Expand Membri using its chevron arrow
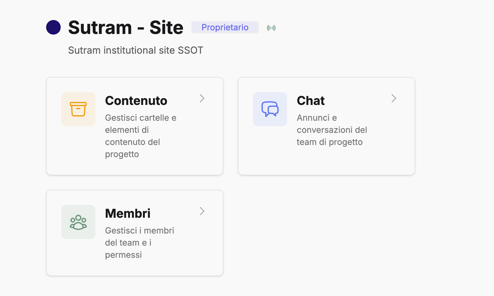The height and width of the screenshot is (296, 494). (x=202, y=211)
